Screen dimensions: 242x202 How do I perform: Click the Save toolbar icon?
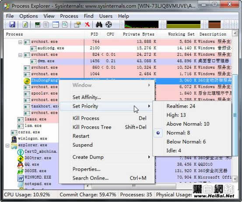point(12,25)
